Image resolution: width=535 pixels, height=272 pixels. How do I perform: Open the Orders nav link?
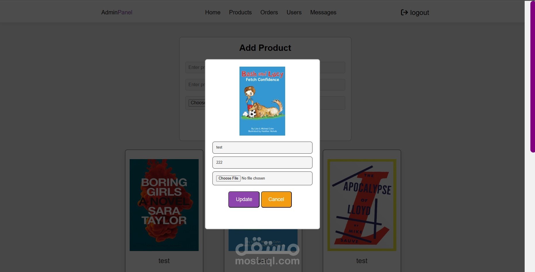[x=269, y=12]
